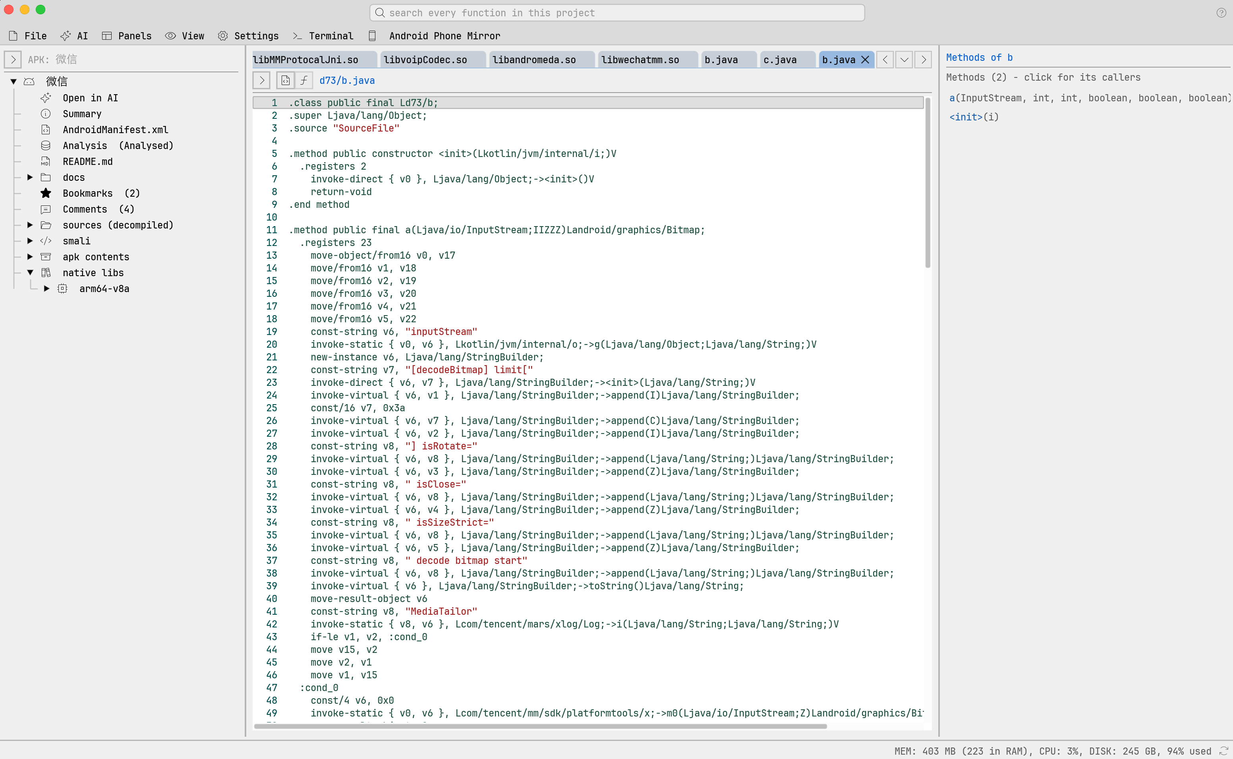Screen dimensions: 1233x759
Task: Click the arrow button left of the file path
Action: tap(261, 80)
